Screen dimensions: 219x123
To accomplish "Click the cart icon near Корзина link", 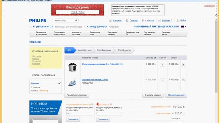I will coord(159,20).
